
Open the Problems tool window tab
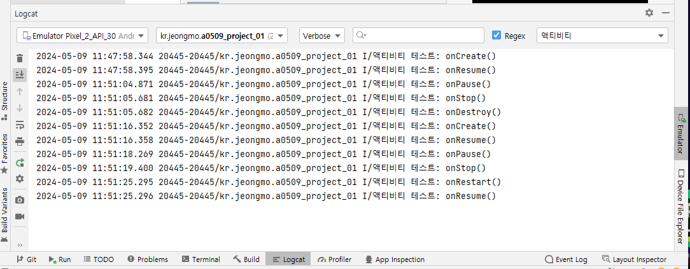pyautogui.click(x=148, y=259)
